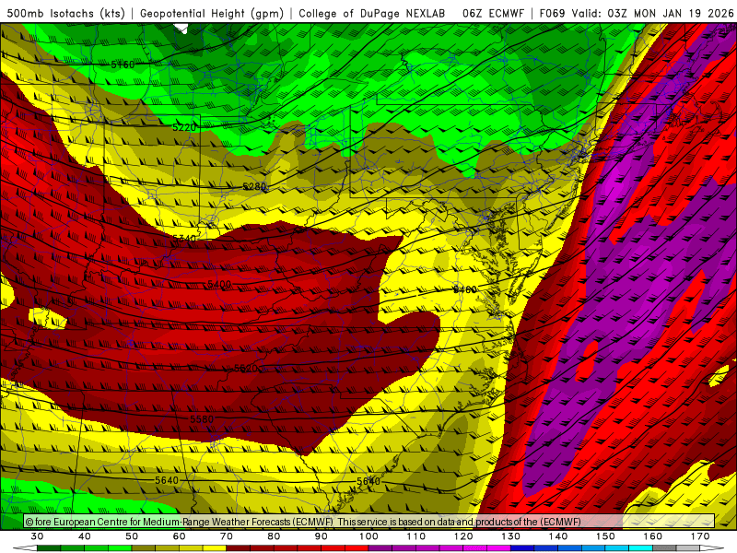Click the 5280 height contour label

pos(254,187)
